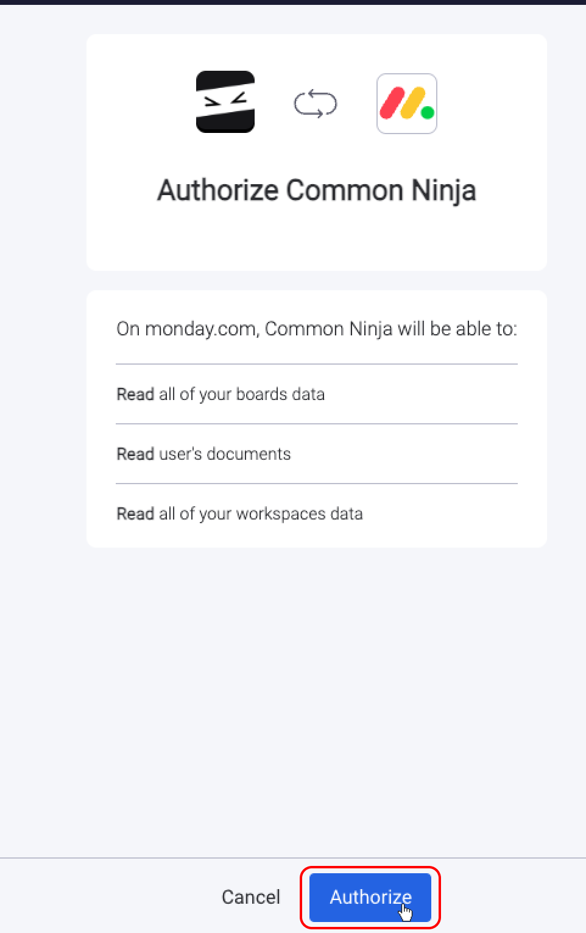This screenshot has height=933, width=586.
Task: Click the sync arrows icon between the logos
Action: pyautogui.click(x=315, y=104)
